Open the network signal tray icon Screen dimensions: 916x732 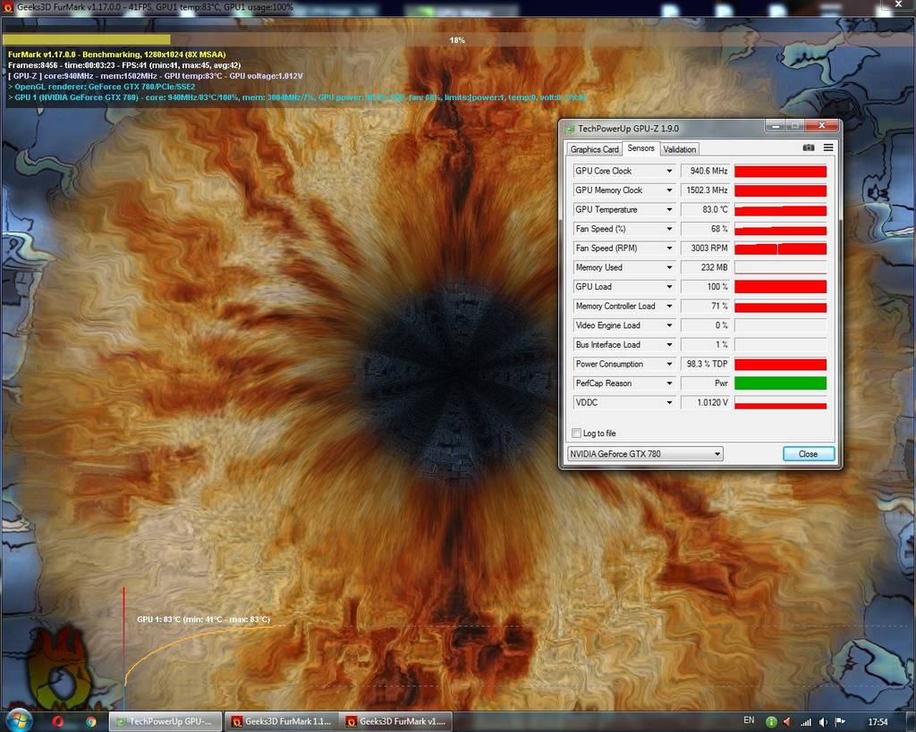point(806,722)
